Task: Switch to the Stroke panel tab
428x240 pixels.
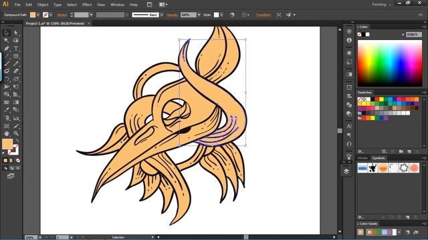Action: point(362,158)
